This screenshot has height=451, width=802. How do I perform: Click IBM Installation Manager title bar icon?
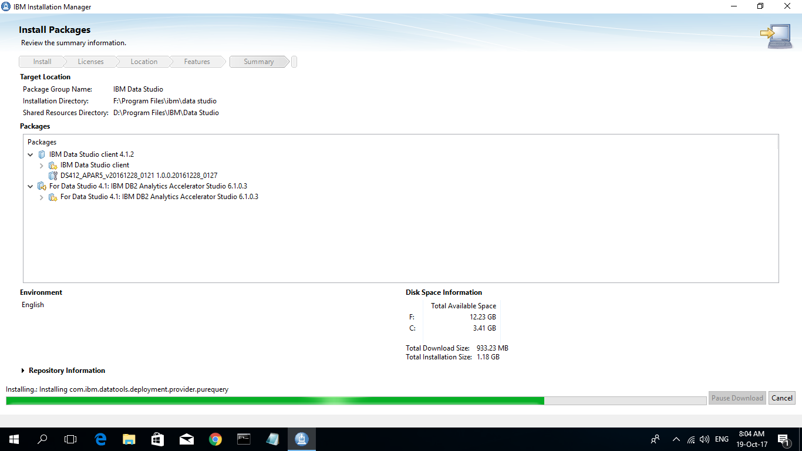click(6, 6)
